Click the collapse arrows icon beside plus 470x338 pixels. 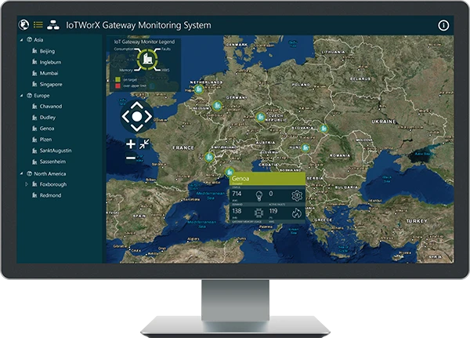click(x=145, y=144)
